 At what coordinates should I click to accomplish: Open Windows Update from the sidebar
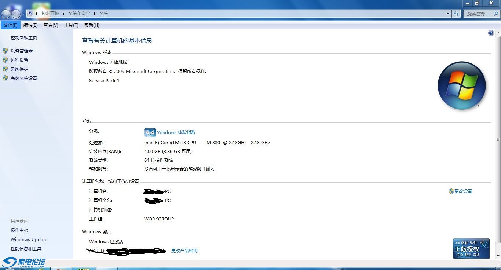29,240
